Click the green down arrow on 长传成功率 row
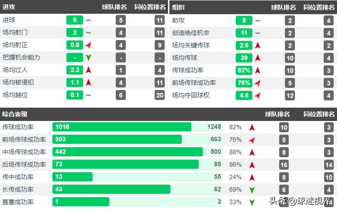 [x=252, y=190]
